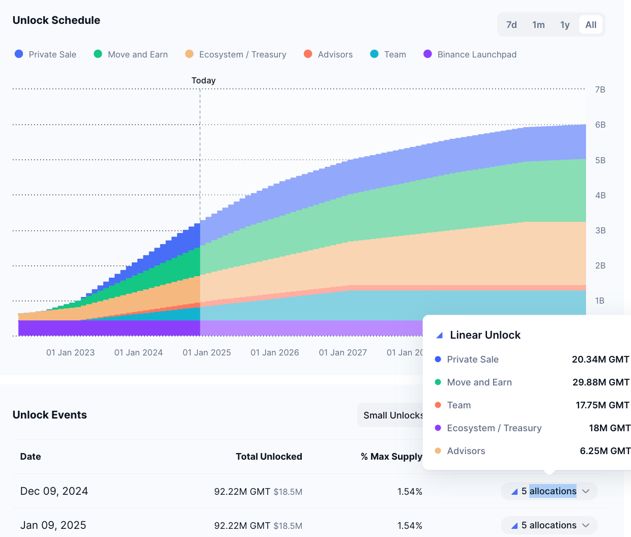631x537 pixels.
Task: Open the Small Unlocks filter
Action: [392, 415]
